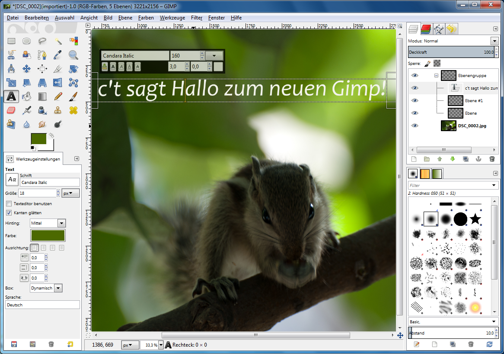This screenshot has height=354, width=504.
Task: Select the Paintbrush tool
Action: 73,96
